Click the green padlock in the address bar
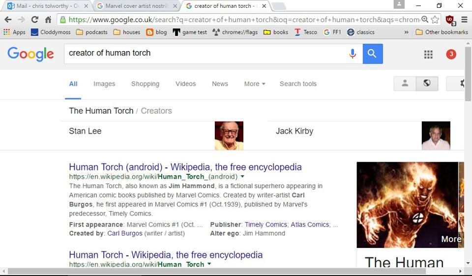 pos(62,20)
